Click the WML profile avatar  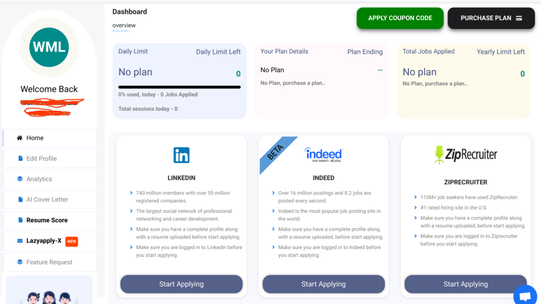click(x=49, y=47)
